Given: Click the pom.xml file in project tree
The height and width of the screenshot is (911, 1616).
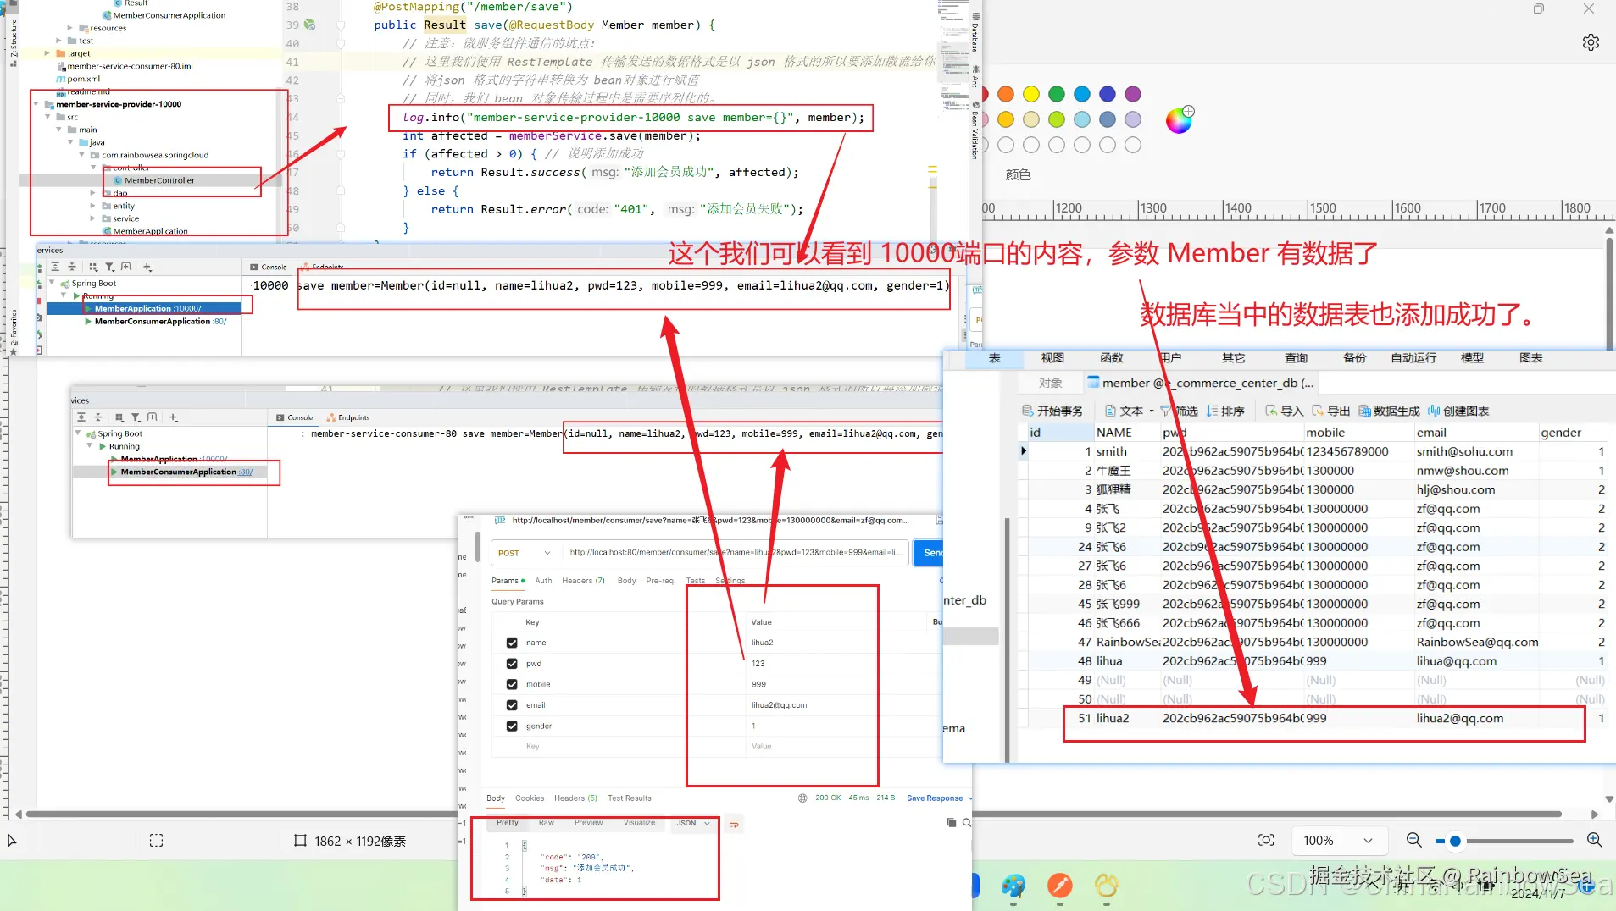Looking at the screenshot, I should [83, 79].
